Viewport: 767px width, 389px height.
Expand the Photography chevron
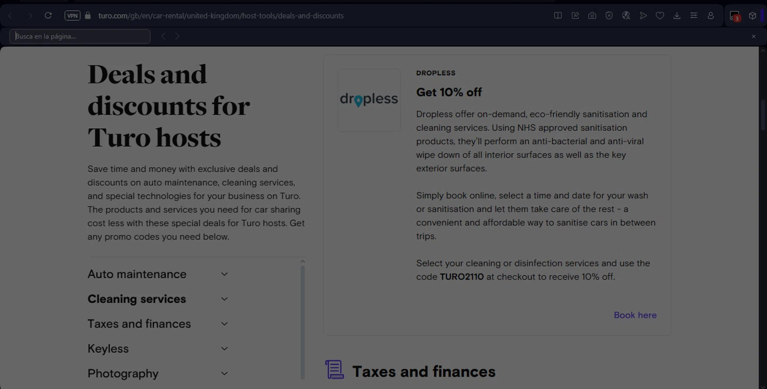(224, 373)
